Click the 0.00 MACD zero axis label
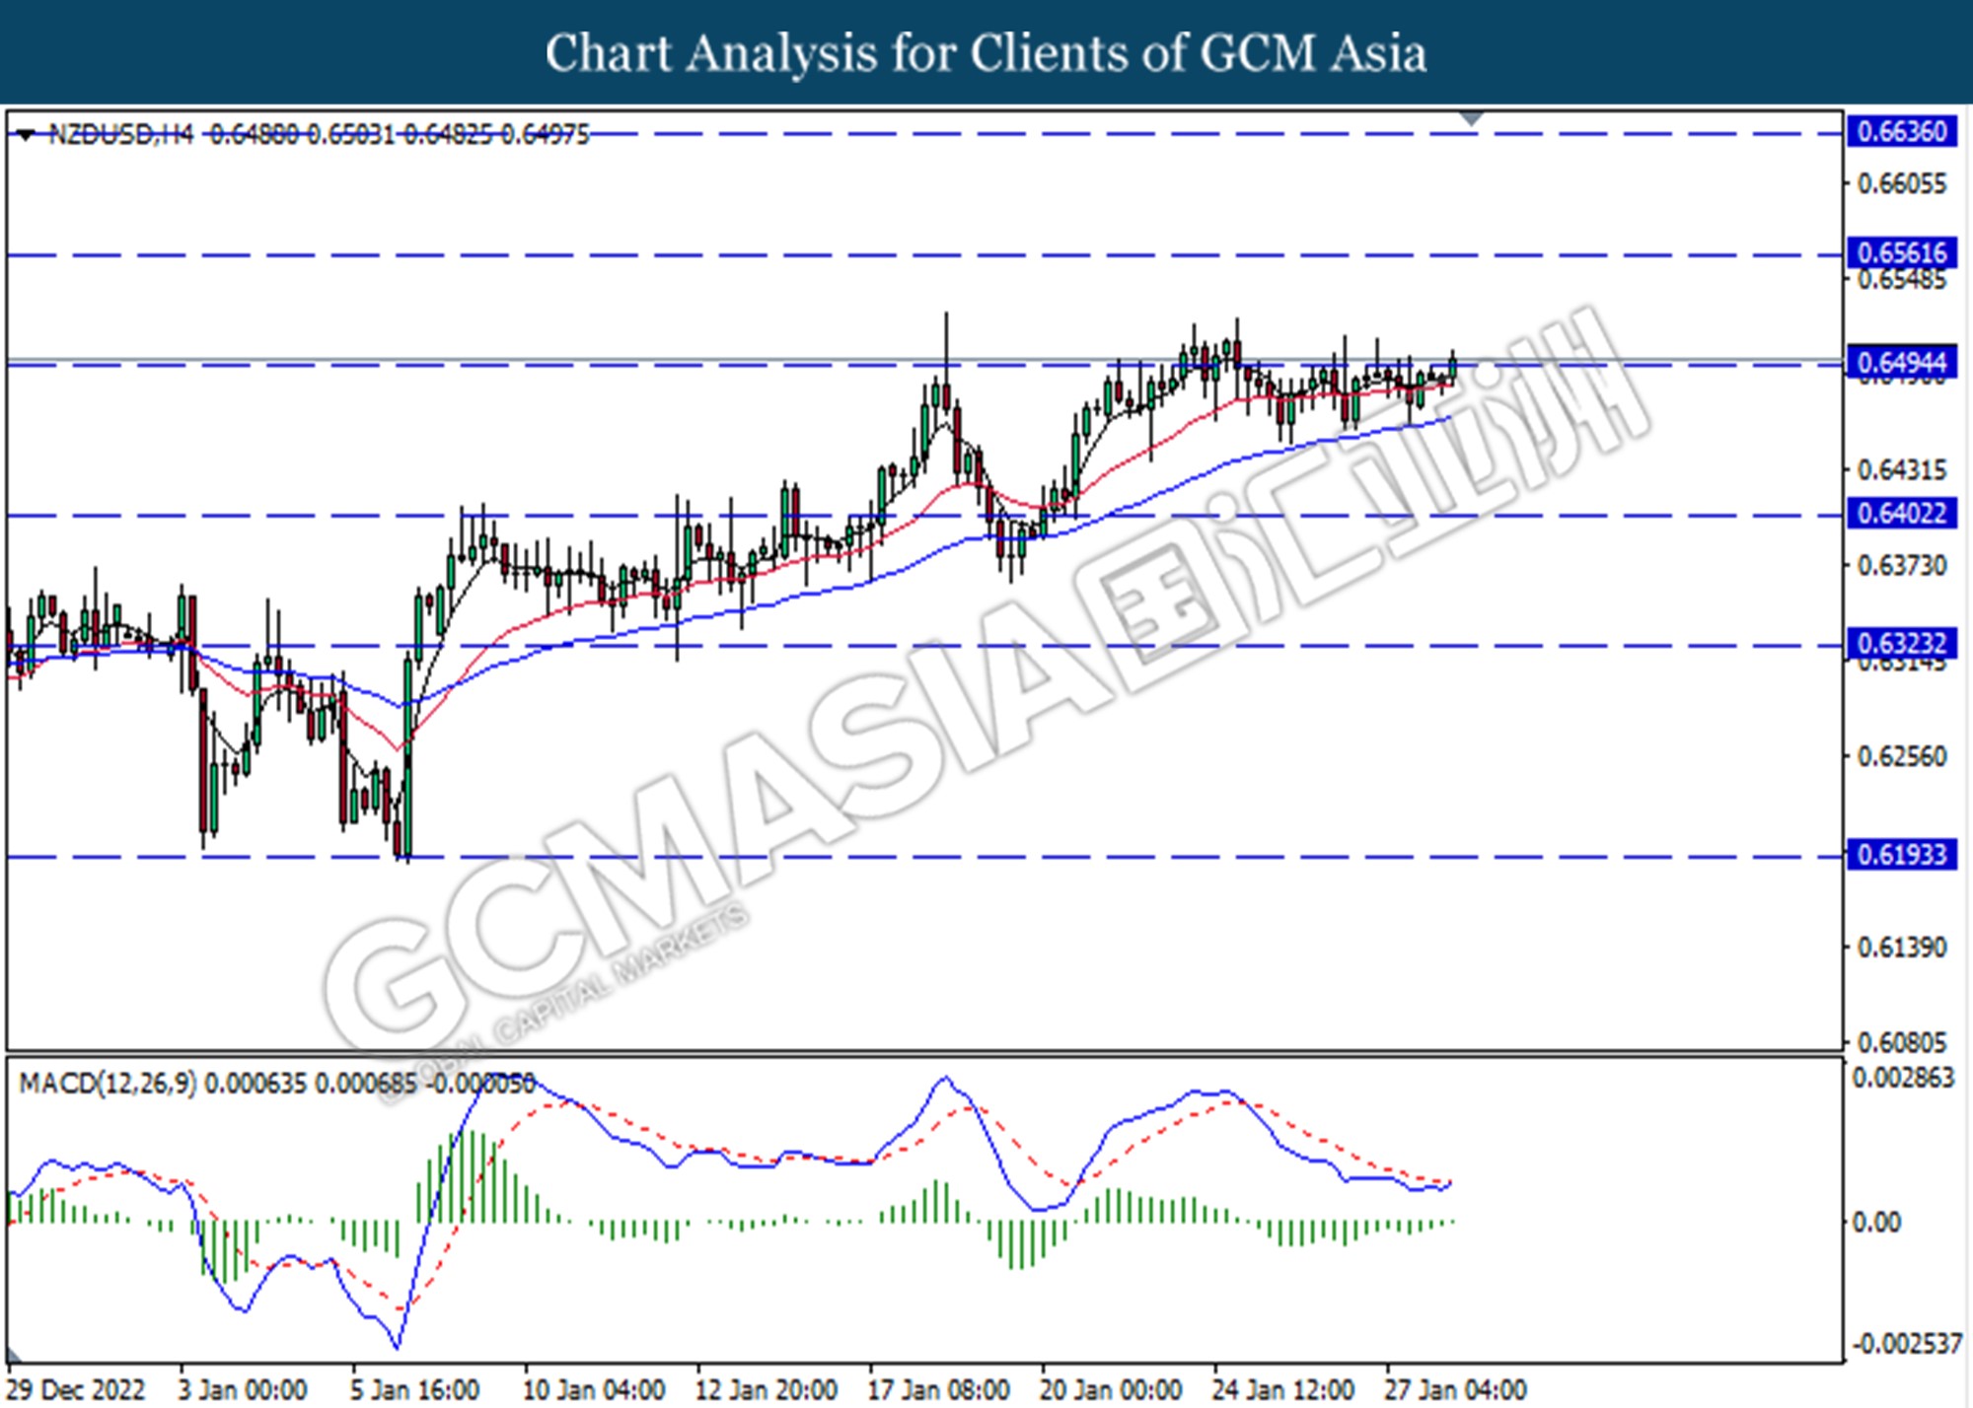1973x1408 pixels. 1875,1223
